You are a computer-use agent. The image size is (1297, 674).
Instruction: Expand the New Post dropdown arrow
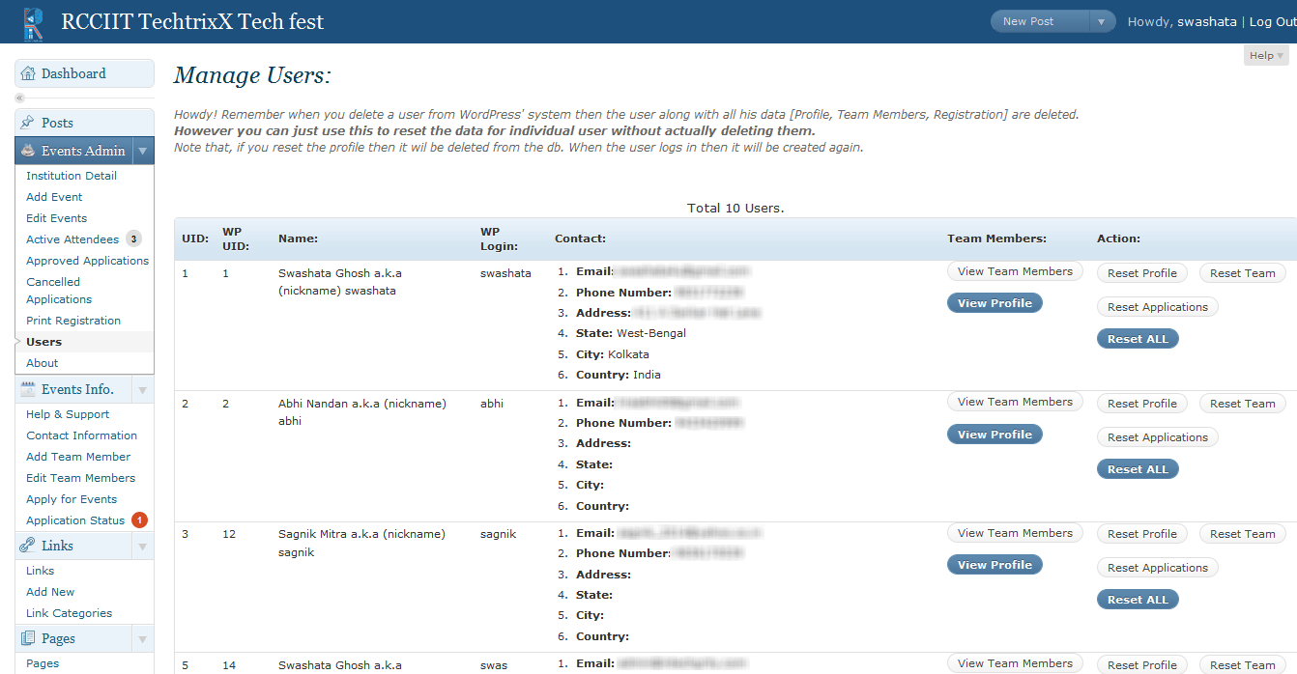coord(1101,21)
